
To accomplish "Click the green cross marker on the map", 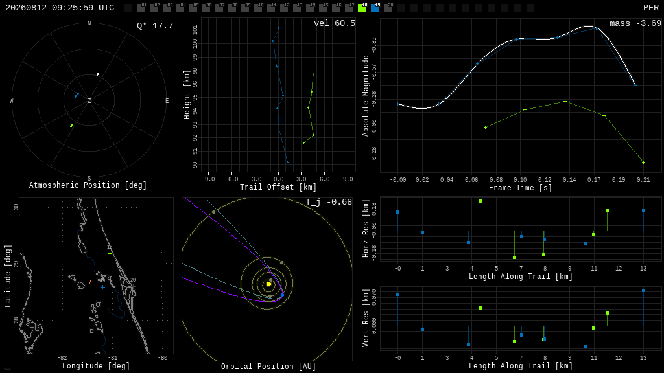I will click(110, 254).
